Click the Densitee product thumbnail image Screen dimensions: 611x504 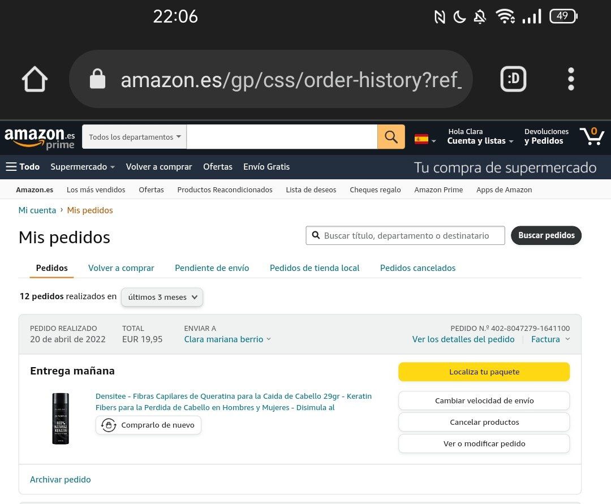pos(61,419)
